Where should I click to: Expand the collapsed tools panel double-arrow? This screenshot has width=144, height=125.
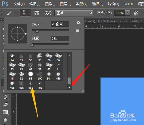2,20
